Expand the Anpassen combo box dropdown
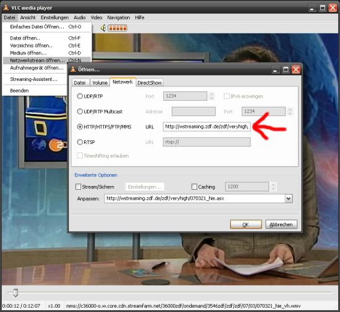The height and width of the screenshot is (312, 340). tap(288, 198)
